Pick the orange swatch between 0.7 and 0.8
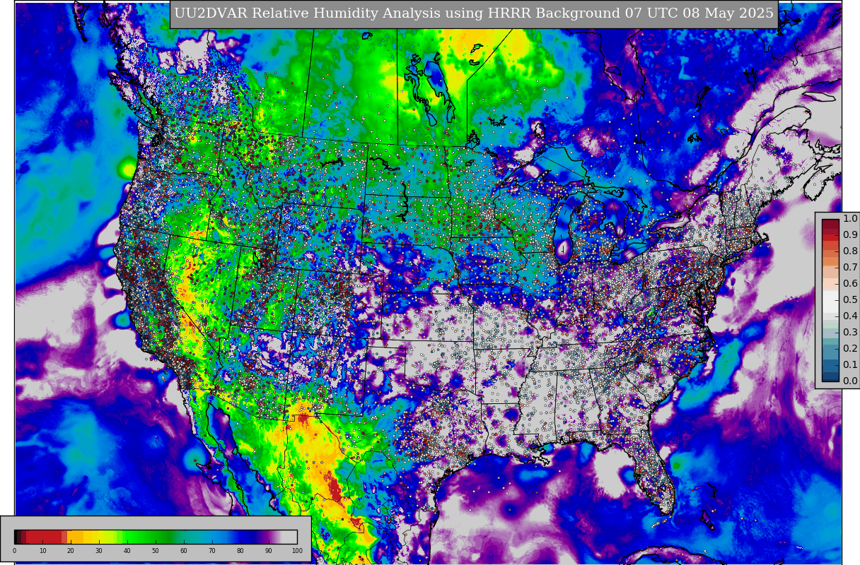Image resolution: width=860 pixels, height=565 pixels. pyautogui.click(x=831, y=260)
